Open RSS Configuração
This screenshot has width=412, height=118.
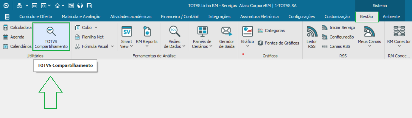point(338,37)
